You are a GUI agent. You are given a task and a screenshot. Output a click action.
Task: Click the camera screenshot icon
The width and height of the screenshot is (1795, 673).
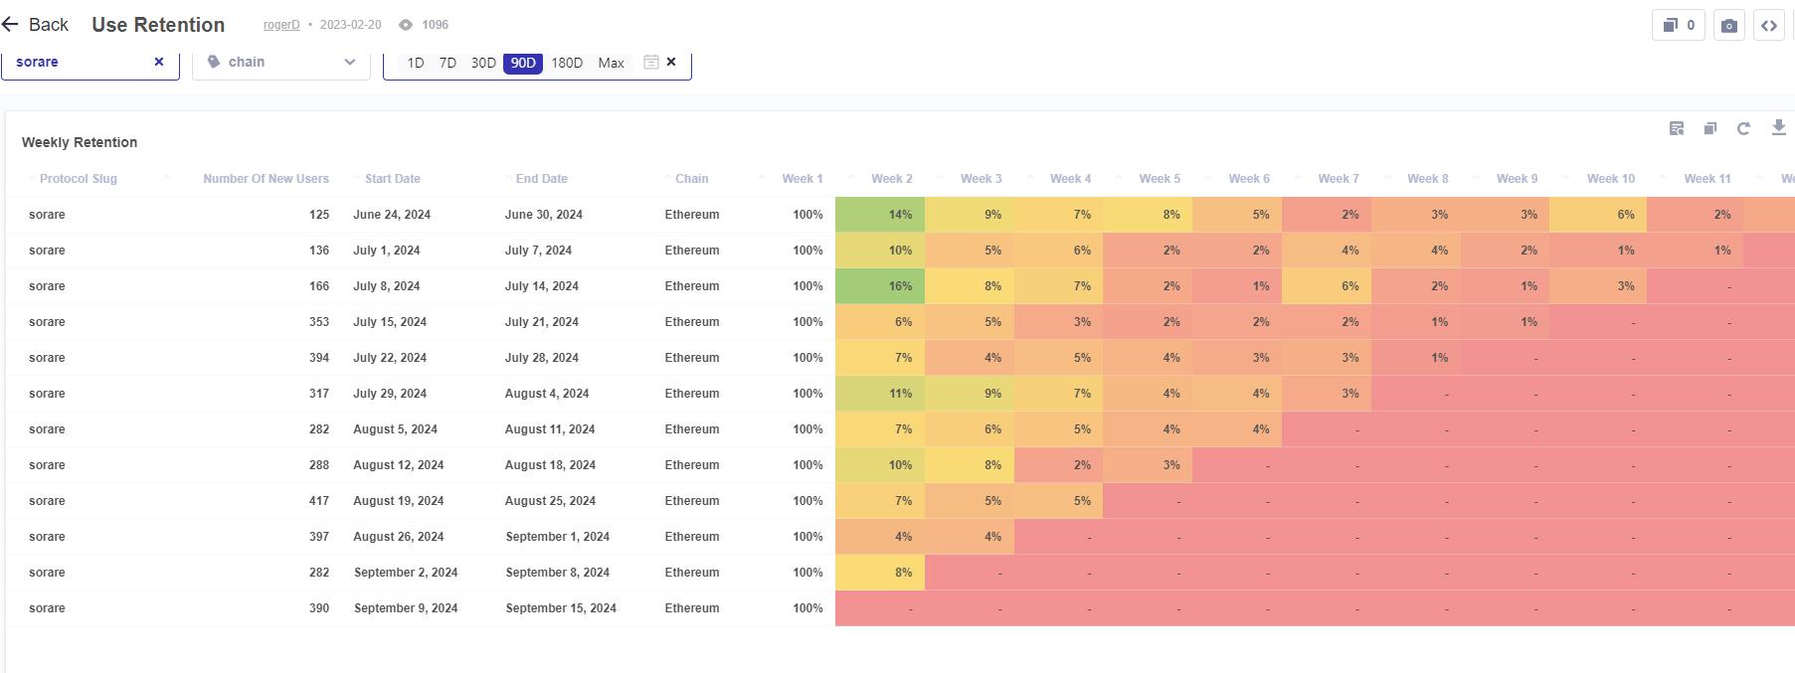click(1729, 26)
